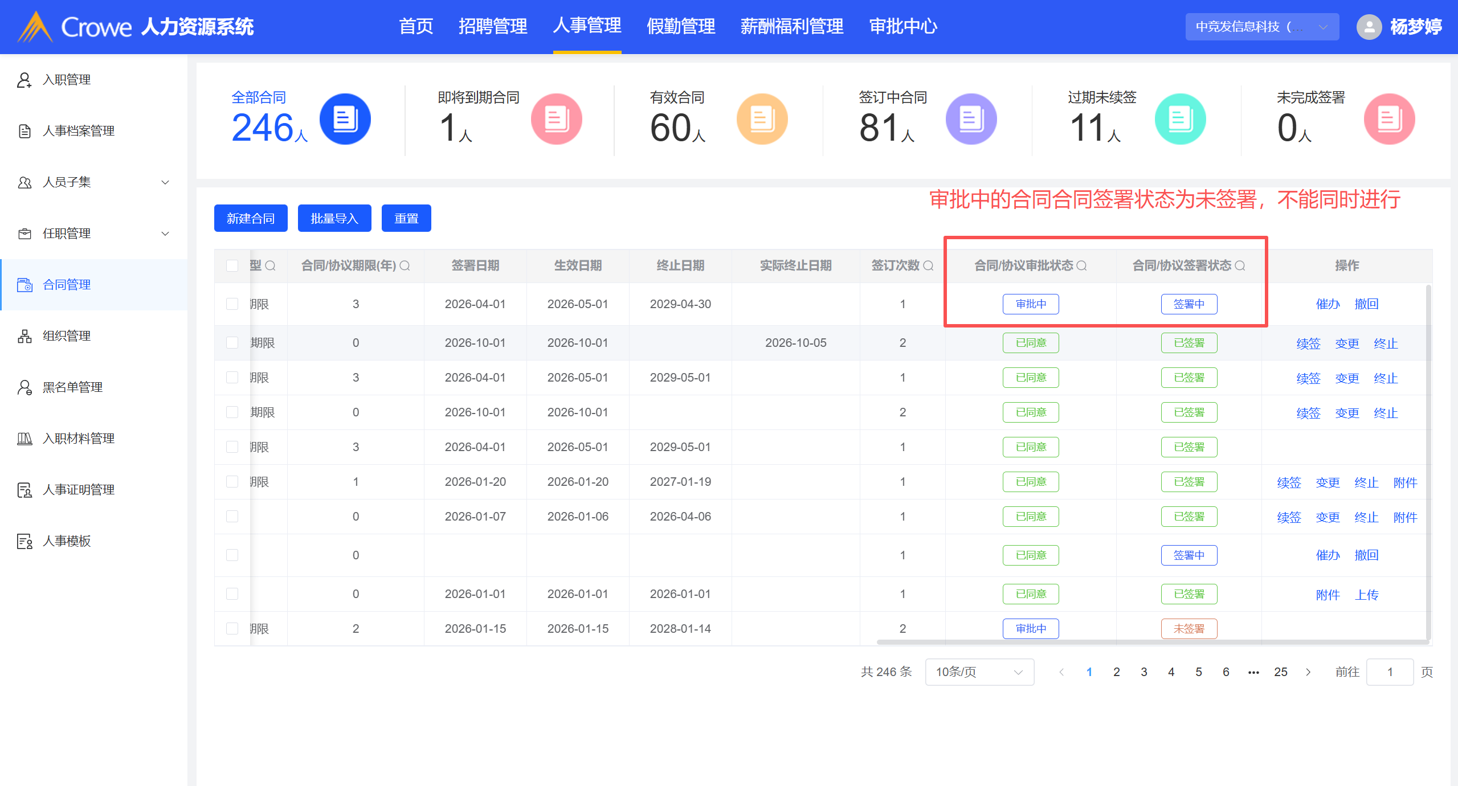Open the 中竞发信息科技 company dropdown
This screenshot has width=1458, height=786.
[x=1261, y=27]
